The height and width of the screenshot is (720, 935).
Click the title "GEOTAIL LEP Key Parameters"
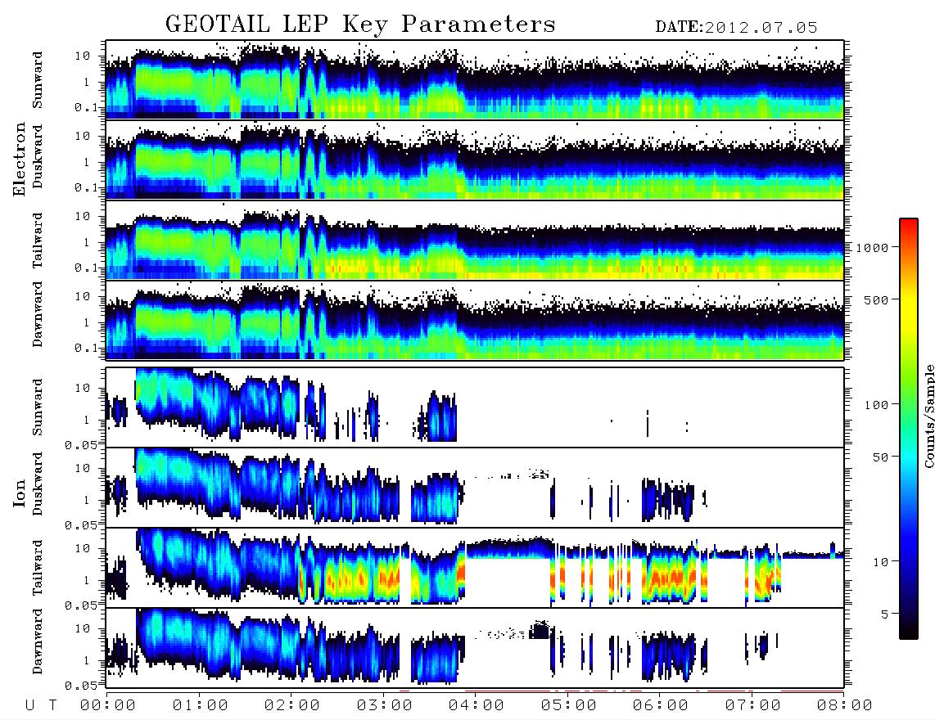(x=360, y=25)
